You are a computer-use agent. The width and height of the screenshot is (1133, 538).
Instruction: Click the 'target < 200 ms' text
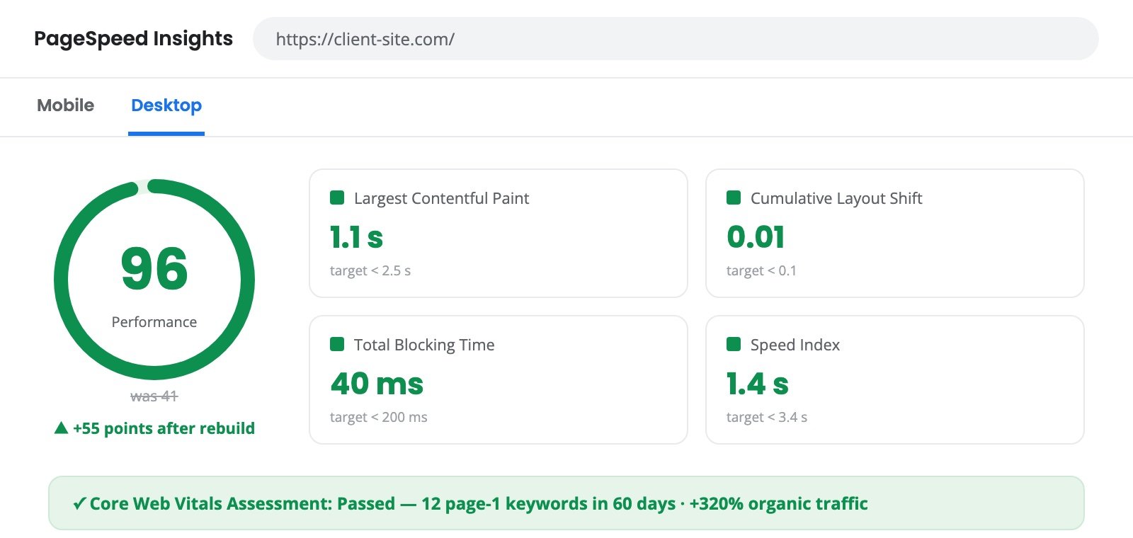pyautogui.click(x=379, y=417)
